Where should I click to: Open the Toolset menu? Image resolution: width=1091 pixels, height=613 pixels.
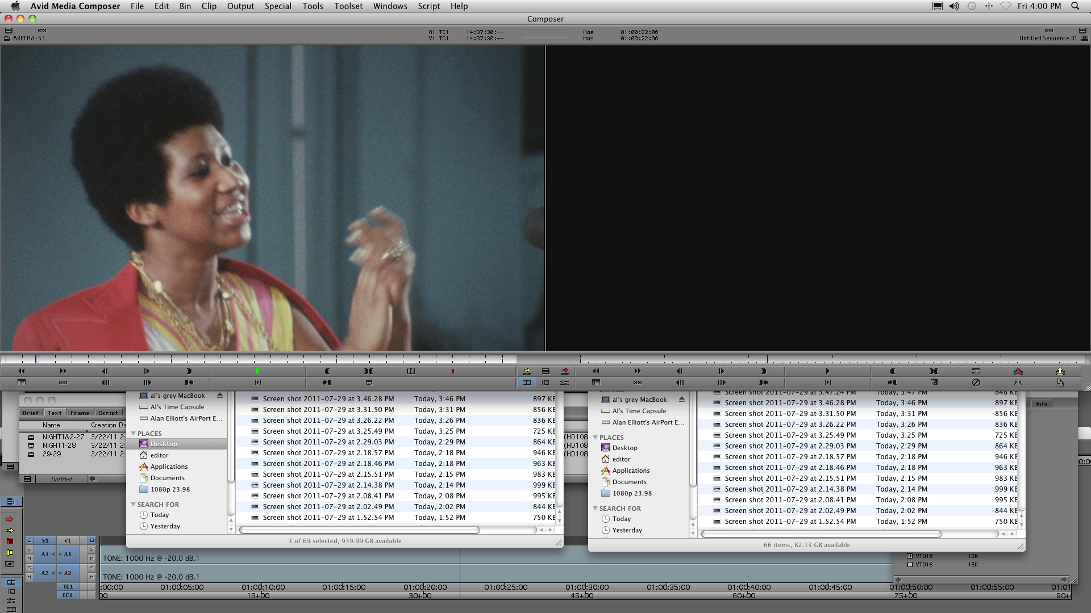point(348,6)
